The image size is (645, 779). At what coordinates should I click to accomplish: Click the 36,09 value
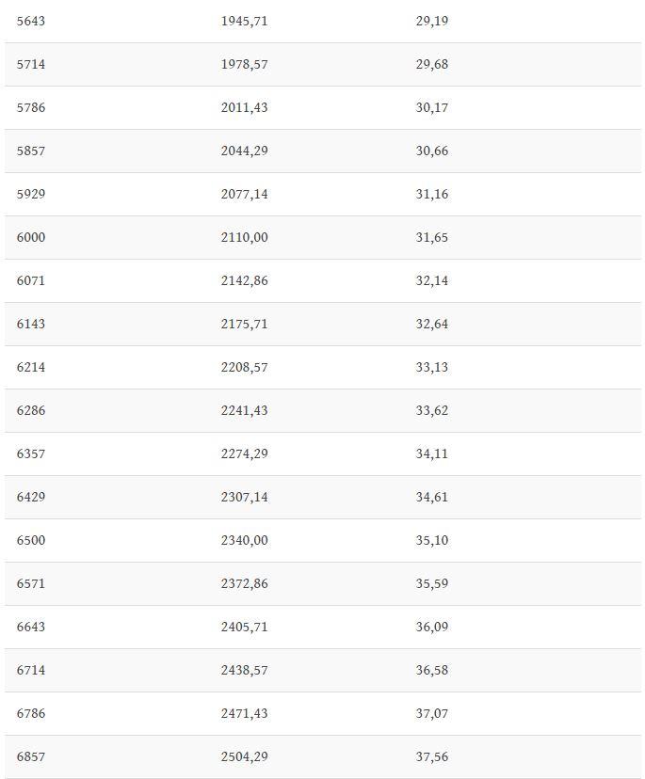point(431,627)
